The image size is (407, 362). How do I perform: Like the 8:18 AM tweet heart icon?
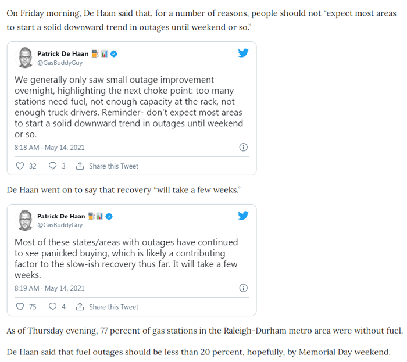(20, 166)
